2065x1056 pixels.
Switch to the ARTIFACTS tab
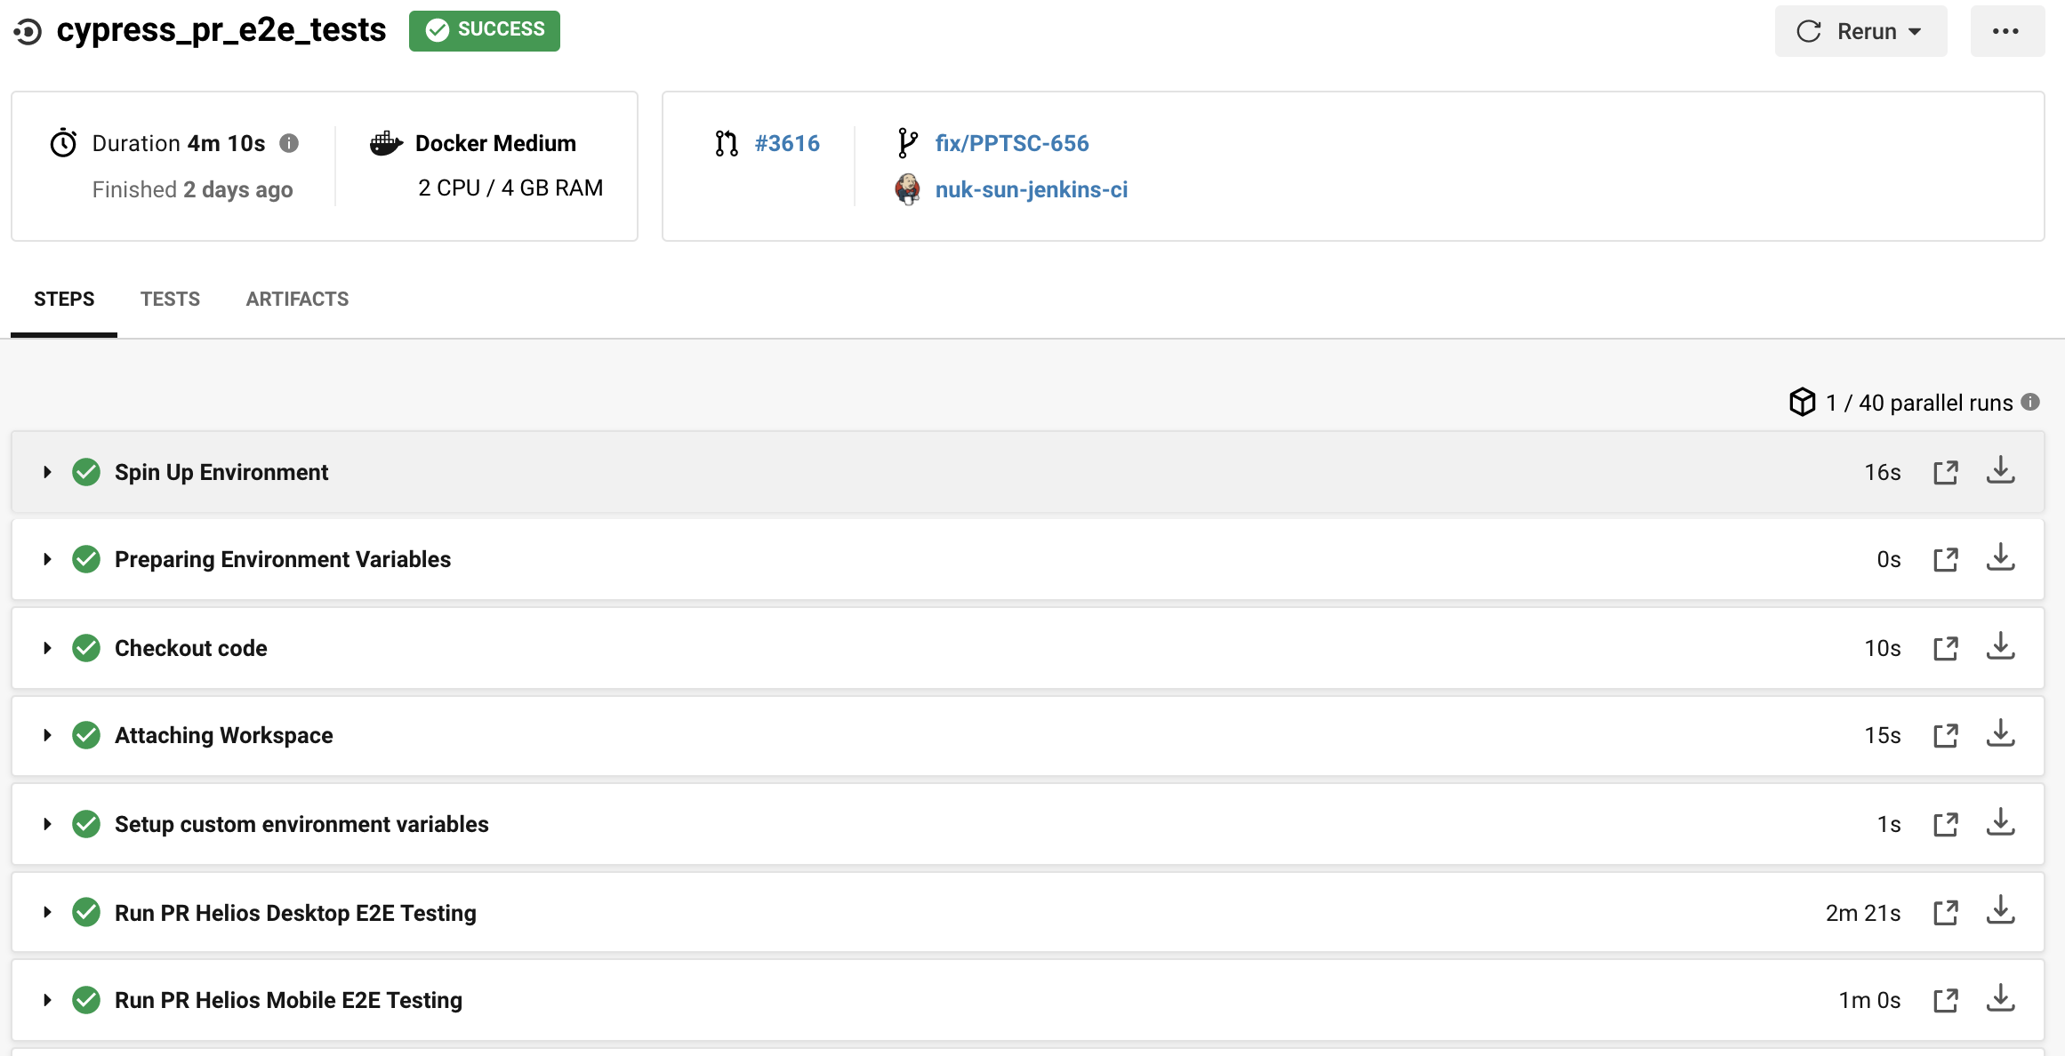click(x=297, y=299)
